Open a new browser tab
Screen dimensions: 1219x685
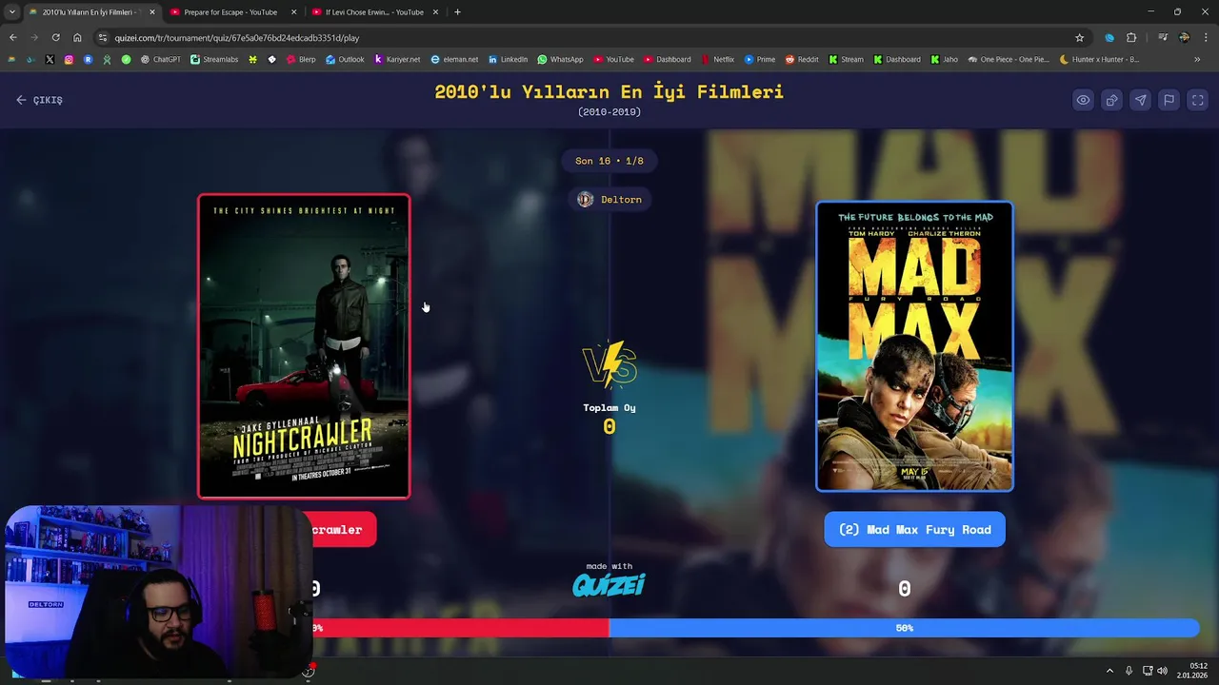[x=457, y=12]
